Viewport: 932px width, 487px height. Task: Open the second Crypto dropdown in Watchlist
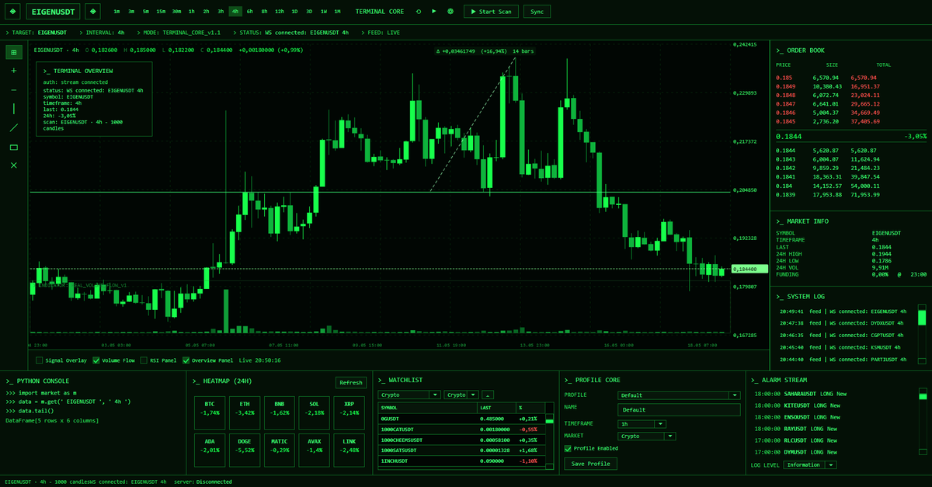[x=462, y=395]
